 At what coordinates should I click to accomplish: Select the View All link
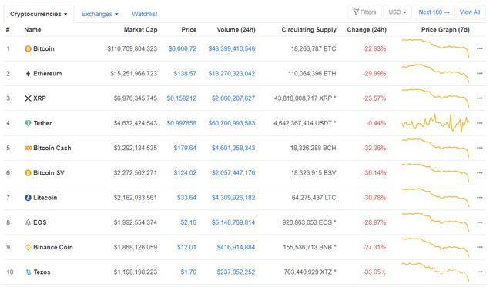click(x=470, y=12)
